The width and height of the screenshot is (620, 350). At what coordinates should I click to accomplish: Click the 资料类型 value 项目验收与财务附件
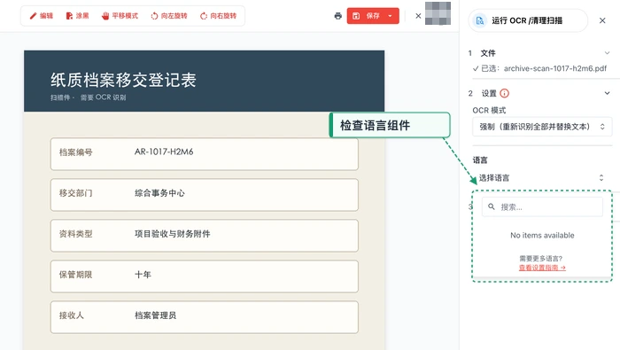pos(173,234)
